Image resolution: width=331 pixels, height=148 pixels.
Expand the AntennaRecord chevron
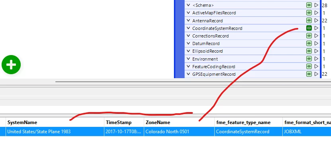pos(188,20)
